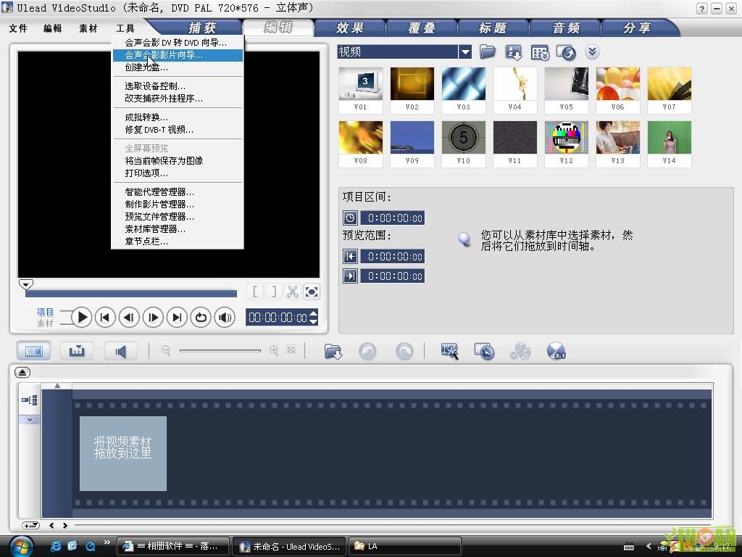Select 素材 play mode
This screenshot has height=557, width=742.
[45, 323]
